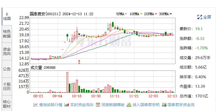
Task: Click the 涨跌额 value -0.33
Action: click(x=200, y=38)
